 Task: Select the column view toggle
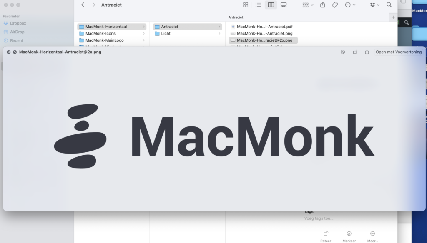[x=271, y=5]
